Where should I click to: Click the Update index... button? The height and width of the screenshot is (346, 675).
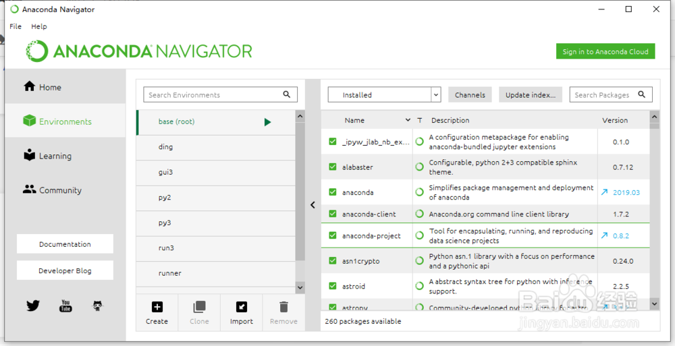[x=531, y=94]
